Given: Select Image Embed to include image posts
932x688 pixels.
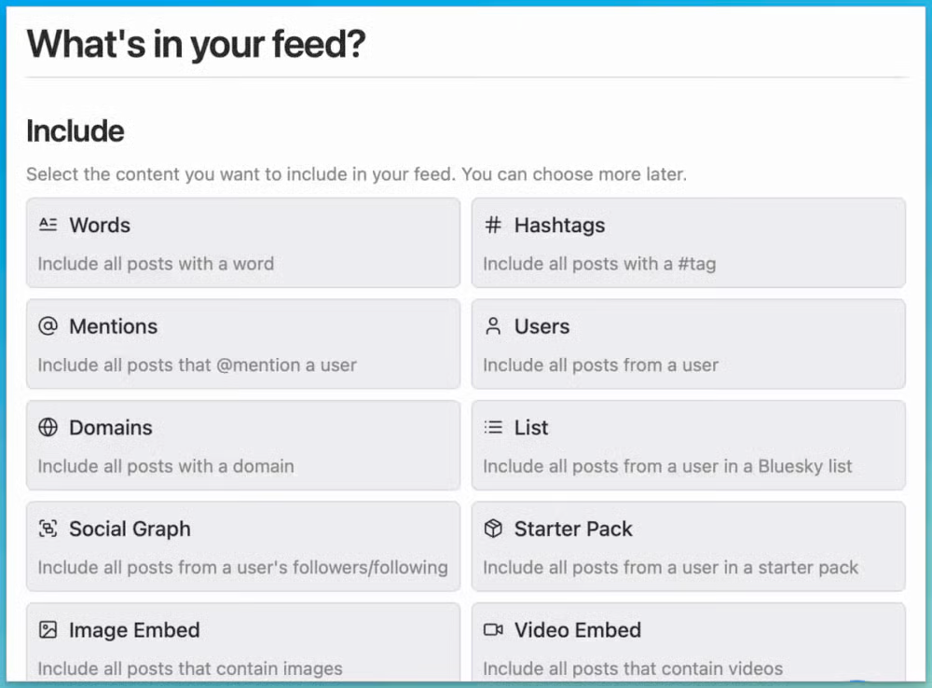Looking at the screenshot, I should tap(242, 643).
